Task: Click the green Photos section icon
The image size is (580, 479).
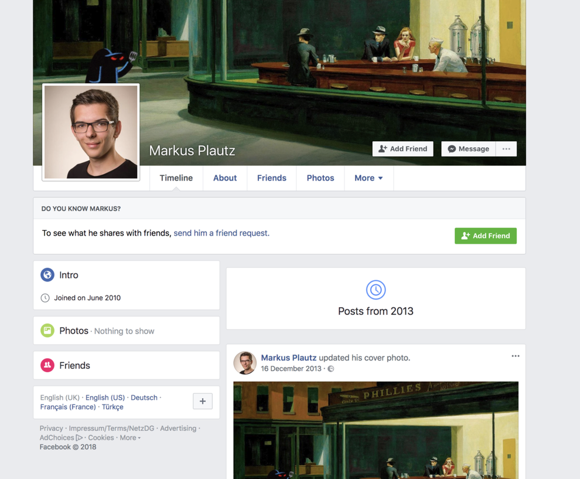Action: [47, 331]
